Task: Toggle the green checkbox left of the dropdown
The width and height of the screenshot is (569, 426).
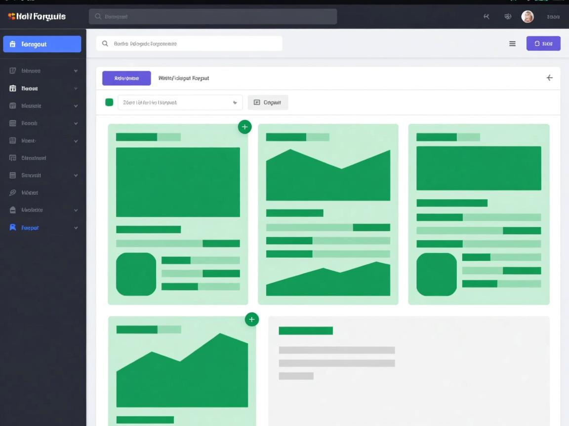Action: pos(109,103)
